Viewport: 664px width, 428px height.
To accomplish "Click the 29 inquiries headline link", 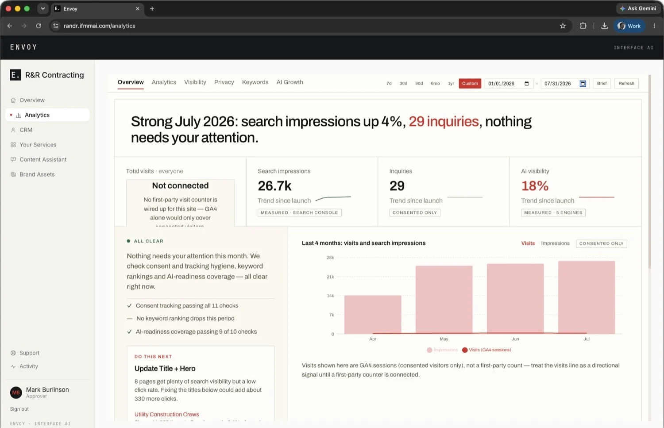I will [444, 121].
